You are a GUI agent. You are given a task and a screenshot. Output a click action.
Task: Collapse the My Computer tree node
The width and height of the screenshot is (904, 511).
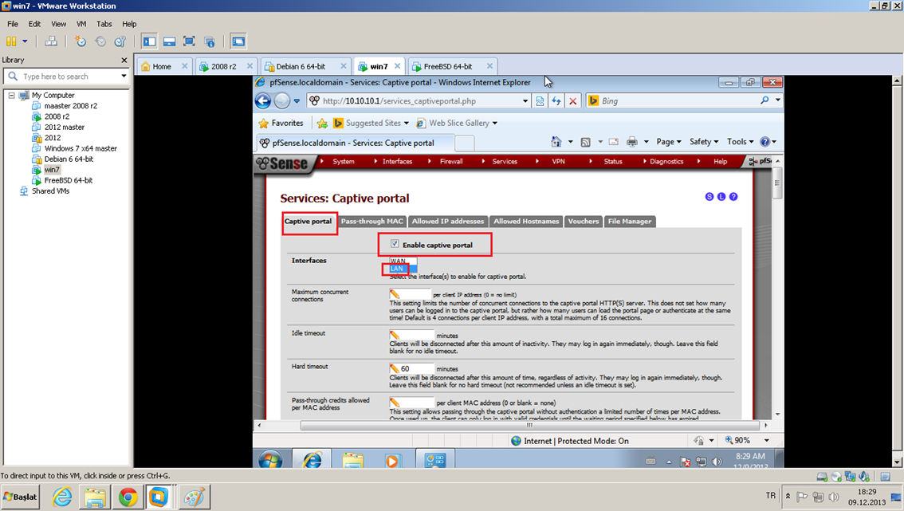tap(11, 95)
